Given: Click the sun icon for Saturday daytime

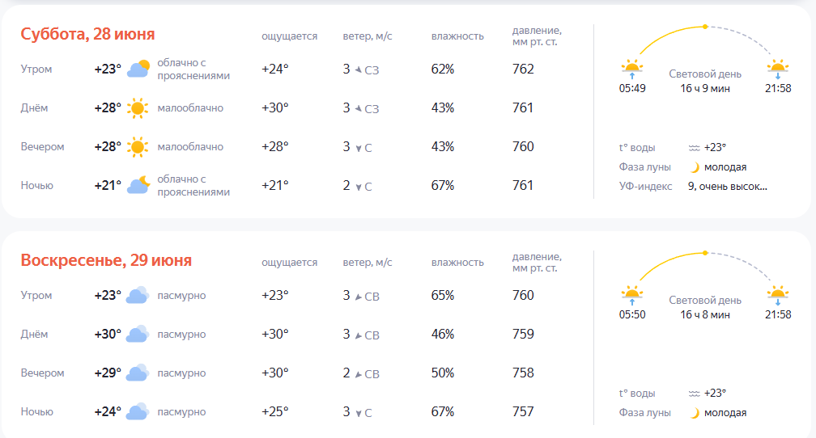Looking at the screenshot, I should tap(138, 108).
